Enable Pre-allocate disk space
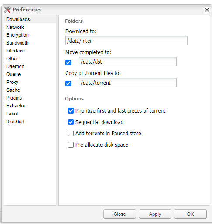212x224 pixels. click(71, 145)
